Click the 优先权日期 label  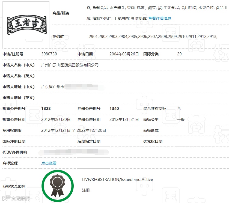click(153, 141)
